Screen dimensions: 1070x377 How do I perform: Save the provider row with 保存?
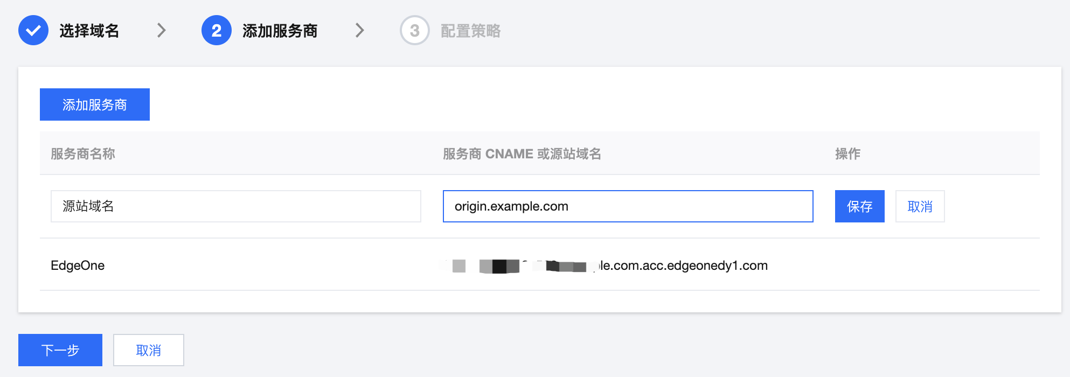pos(860,206)
